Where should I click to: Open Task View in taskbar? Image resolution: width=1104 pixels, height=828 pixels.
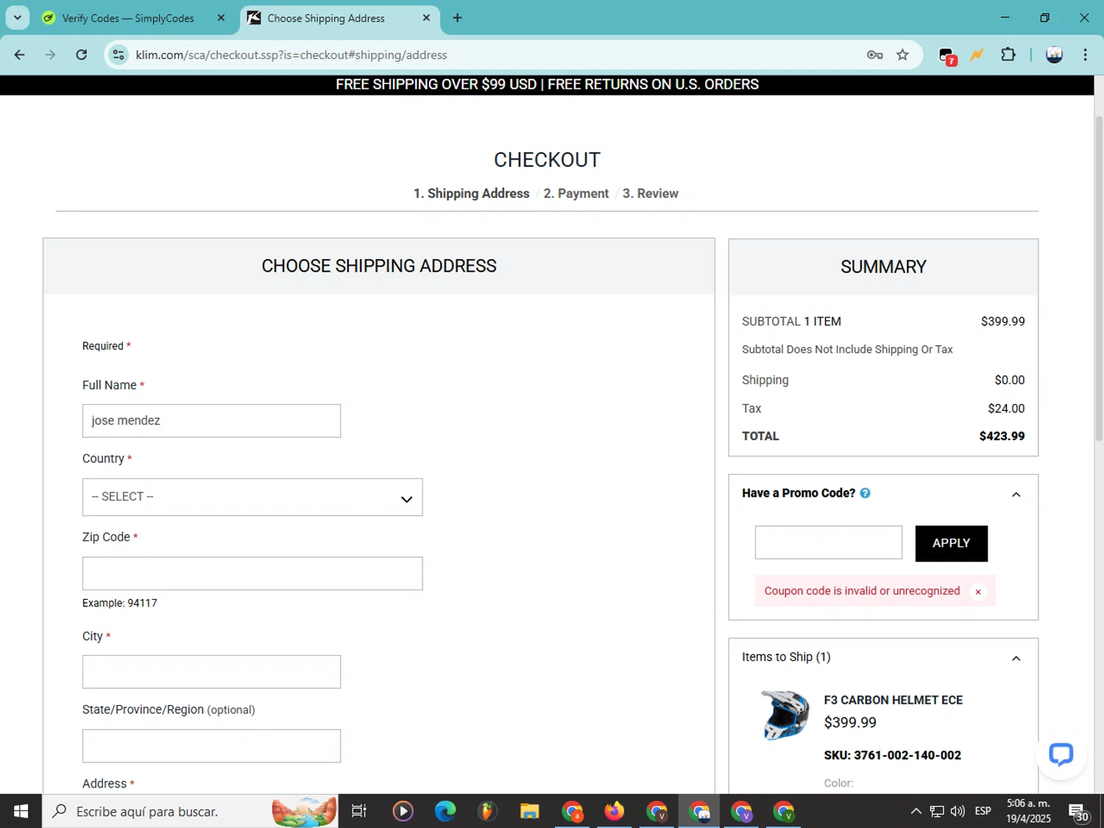(359, 811)
